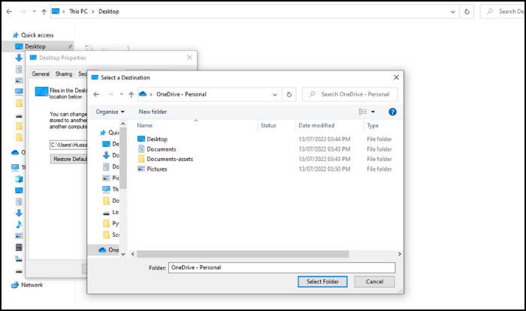Go up one level in the Select a Destination dialog
This screenshot has height=311, width=526.
(x=131, y=94)
